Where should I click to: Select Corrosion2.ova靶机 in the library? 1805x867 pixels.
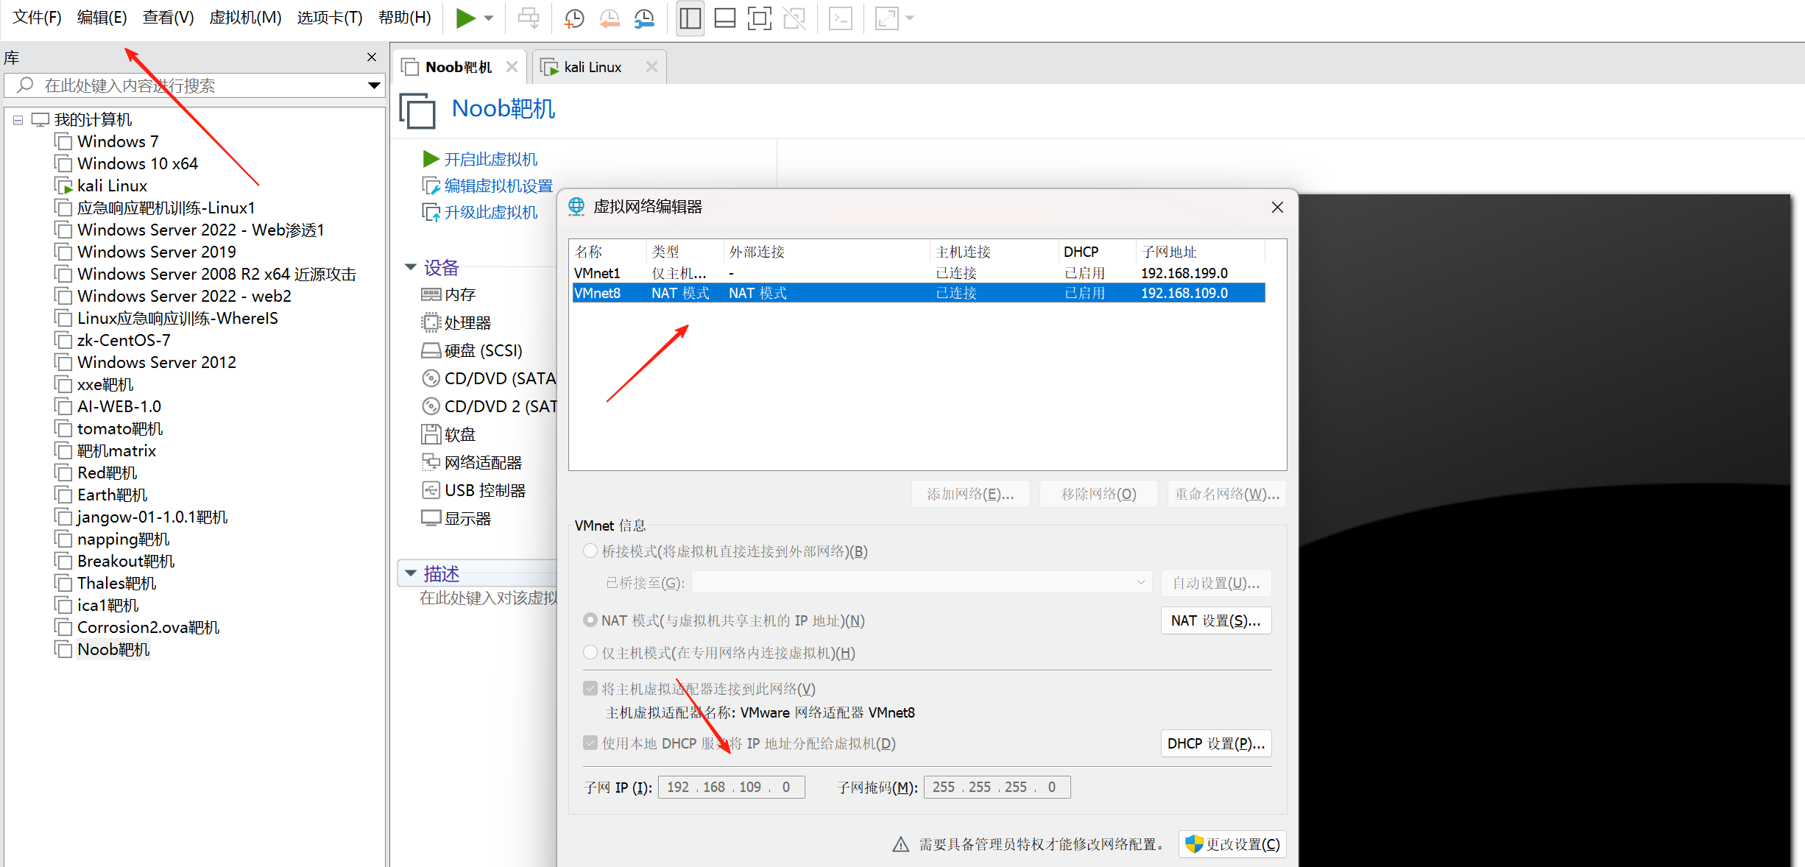point(148,627)
